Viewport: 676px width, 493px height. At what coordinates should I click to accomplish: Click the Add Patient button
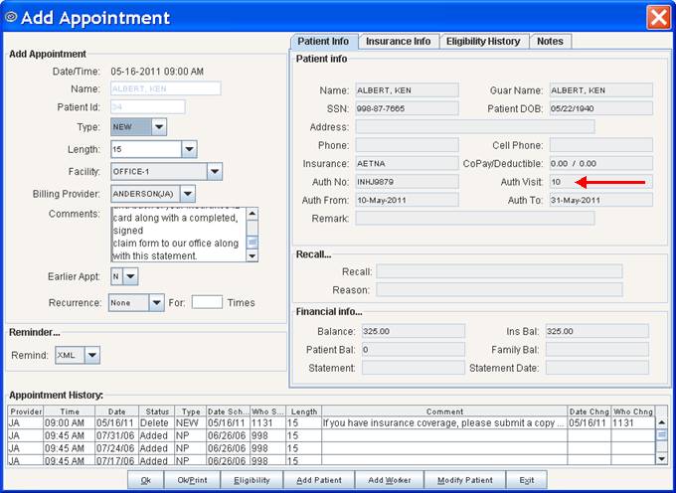[319, 480]
